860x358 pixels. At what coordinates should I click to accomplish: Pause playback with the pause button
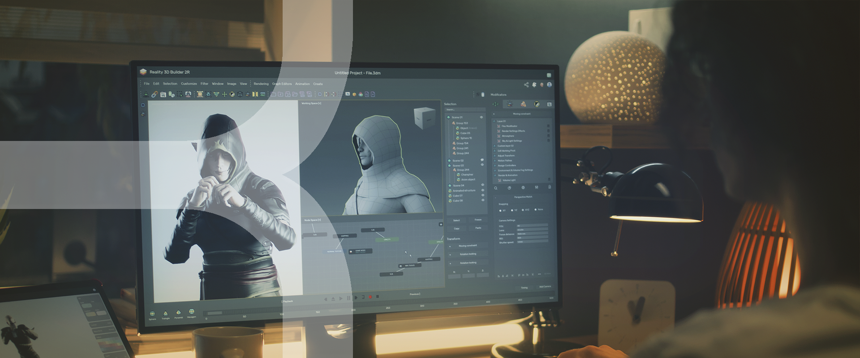coord(348,298)
